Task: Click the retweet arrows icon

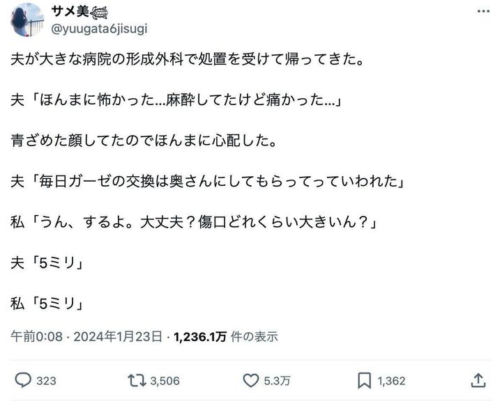Action: click(137, 380)
